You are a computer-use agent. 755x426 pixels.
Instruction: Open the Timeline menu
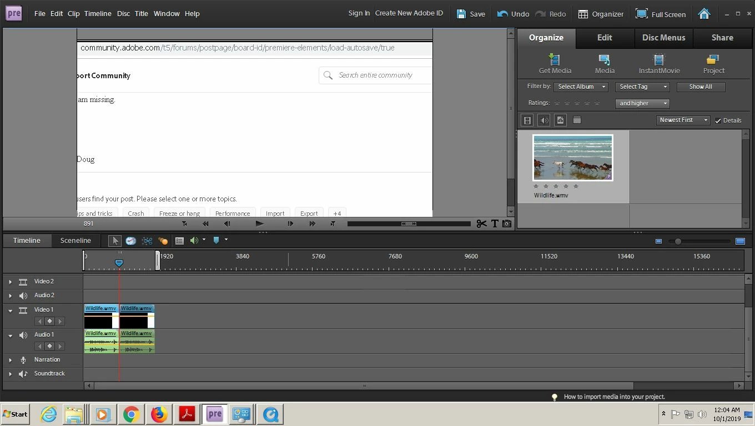(98, 13)
